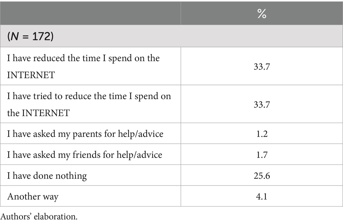Screen dimensions: 343x224
Task: Click the second 33.7 percentage value
Action: [261, 104]
